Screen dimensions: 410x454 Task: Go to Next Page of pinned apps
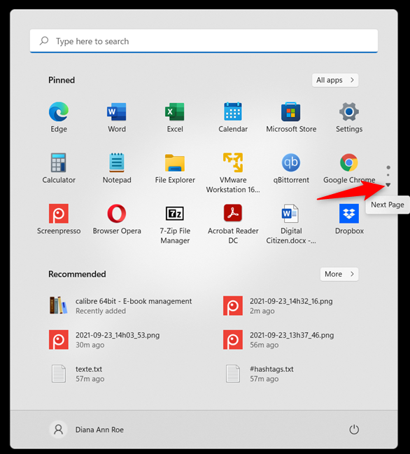(x=388, y=185)
